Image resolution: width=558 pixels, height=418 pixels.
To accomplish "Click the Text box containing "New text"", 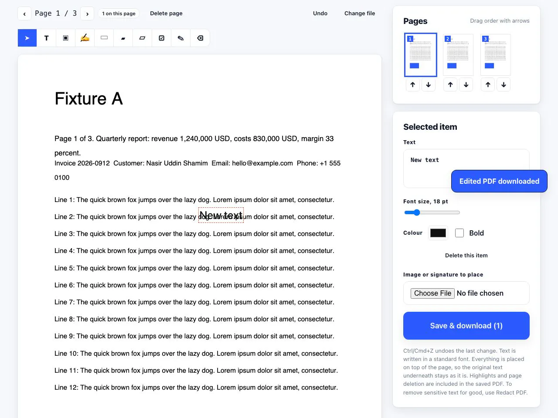I will pos(466,169).
